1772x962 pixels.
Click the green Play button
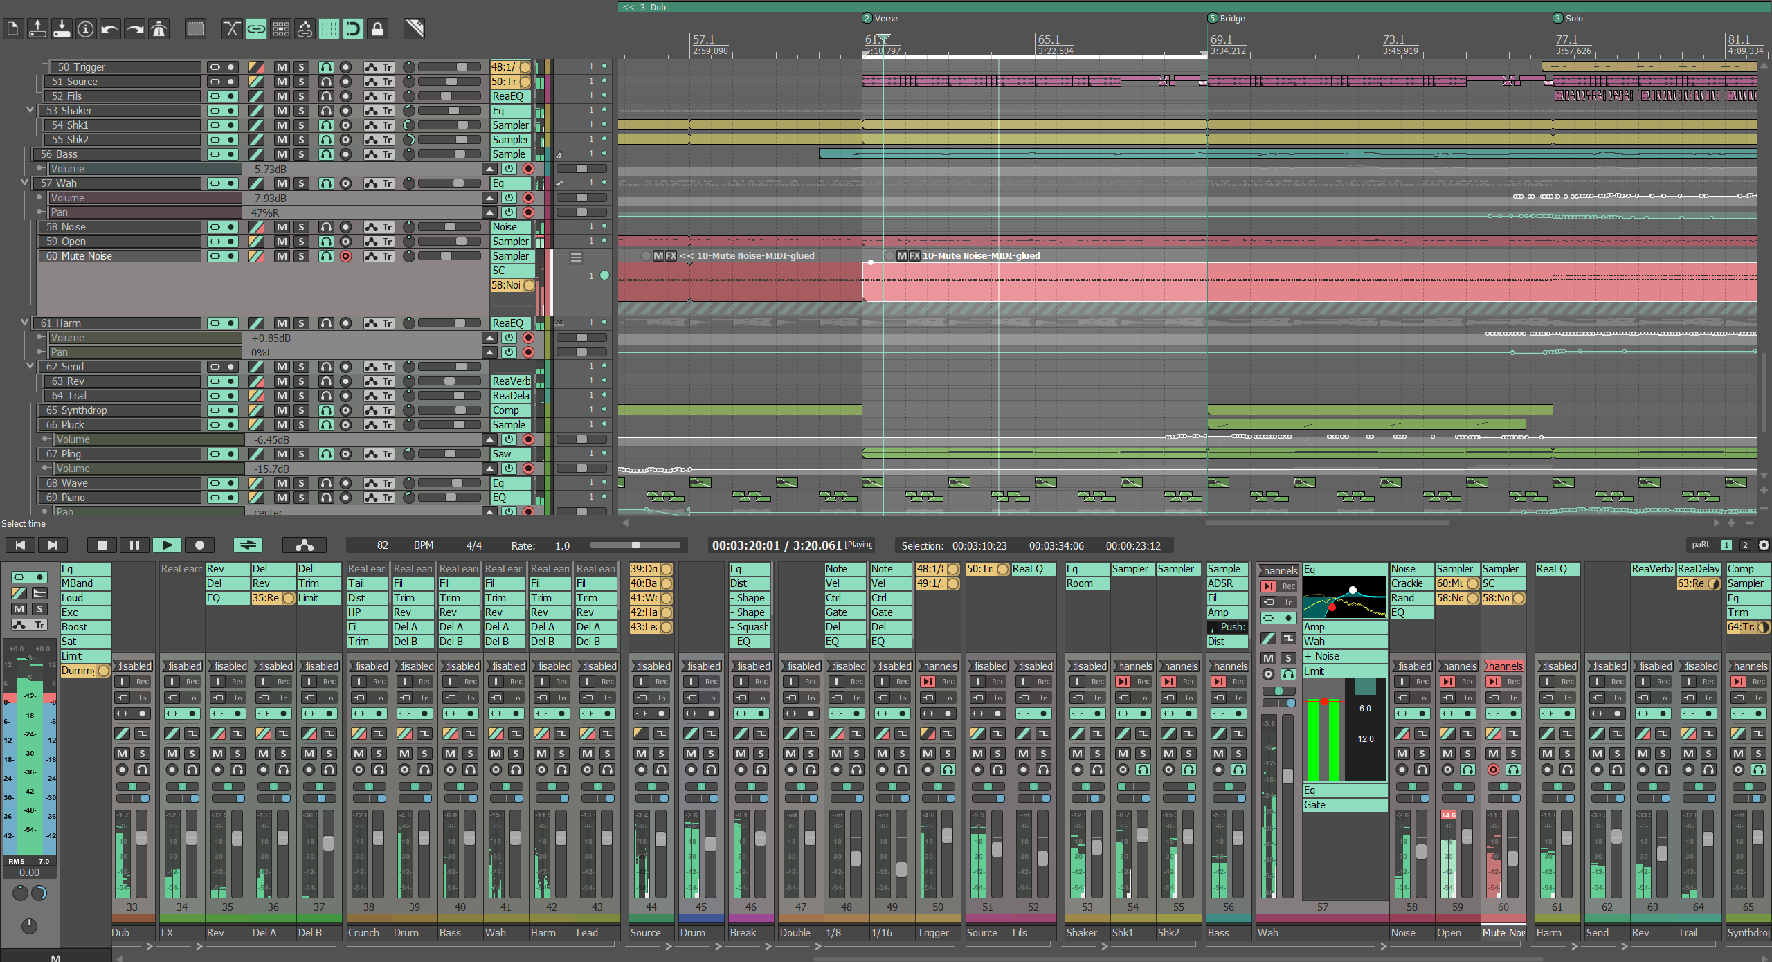click(167, 545)
